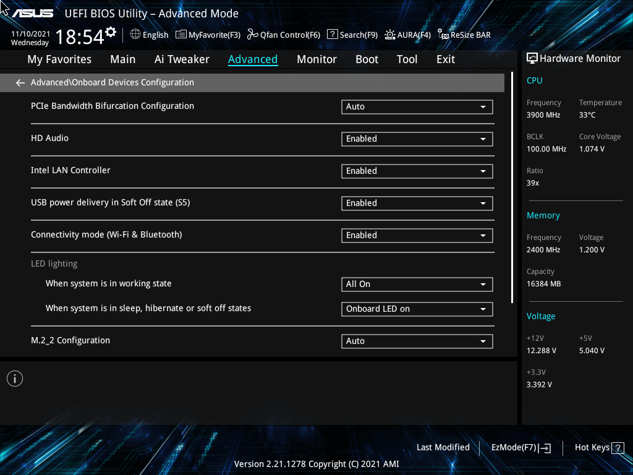Select HD Audio setting label

pyautogui.click(x=49, y=138)
